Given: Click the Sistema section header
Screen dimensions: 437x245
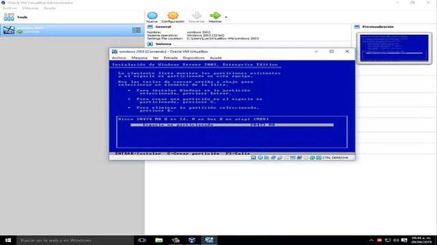Looking at the screenshot, I should pyautogui.click(x=163, y=44).
